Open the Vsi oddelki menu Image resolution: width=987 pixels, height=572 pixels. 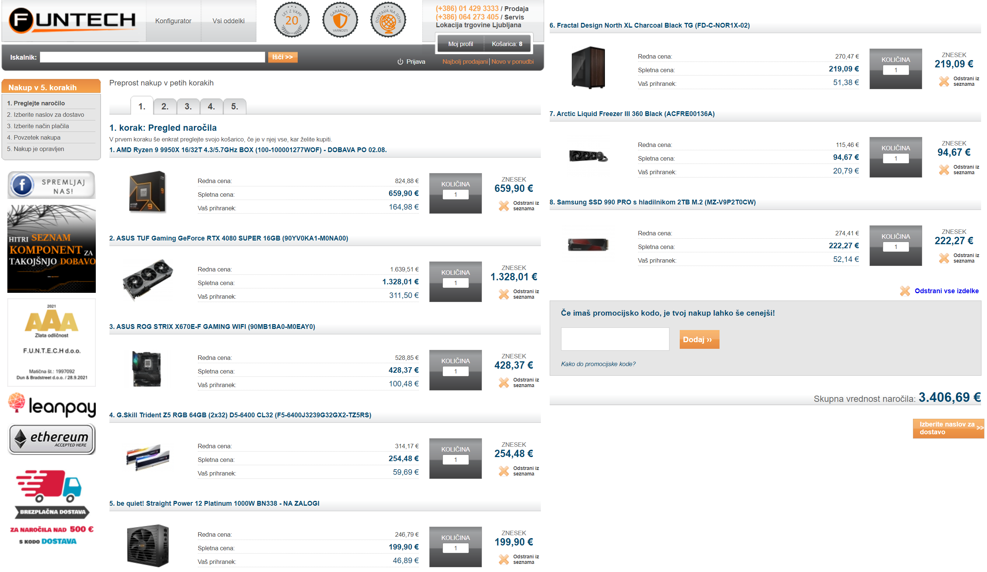228,21
